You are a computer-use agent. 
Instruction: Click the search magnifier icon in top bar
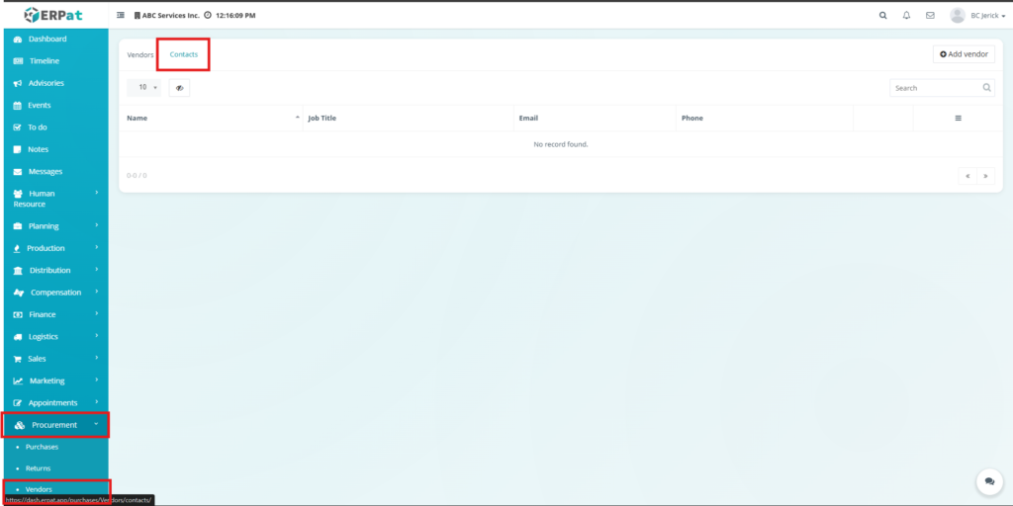(883, 16)
